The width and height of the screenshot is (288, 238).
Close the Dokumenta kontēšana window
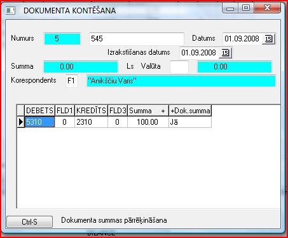[268, 8]
